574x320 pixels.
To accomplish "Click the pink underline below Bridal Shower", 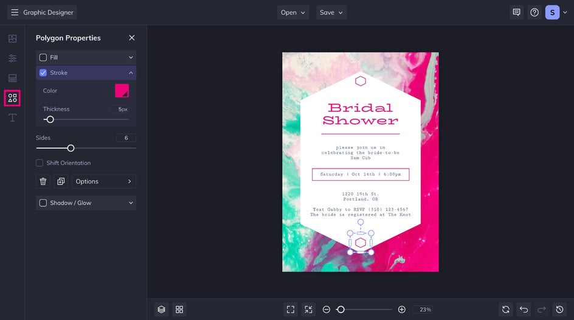I will click(361, 134).
